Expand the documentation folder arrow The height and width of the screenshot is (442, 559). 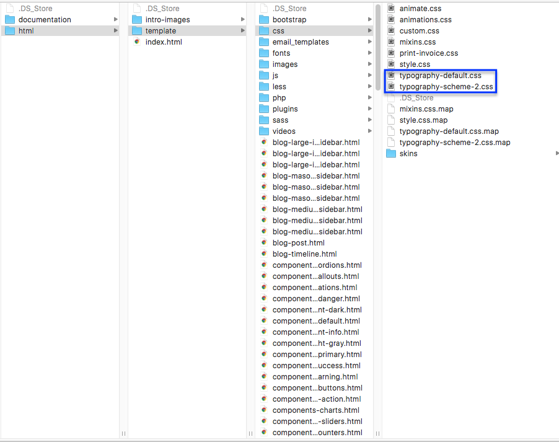tap(116, 20)
